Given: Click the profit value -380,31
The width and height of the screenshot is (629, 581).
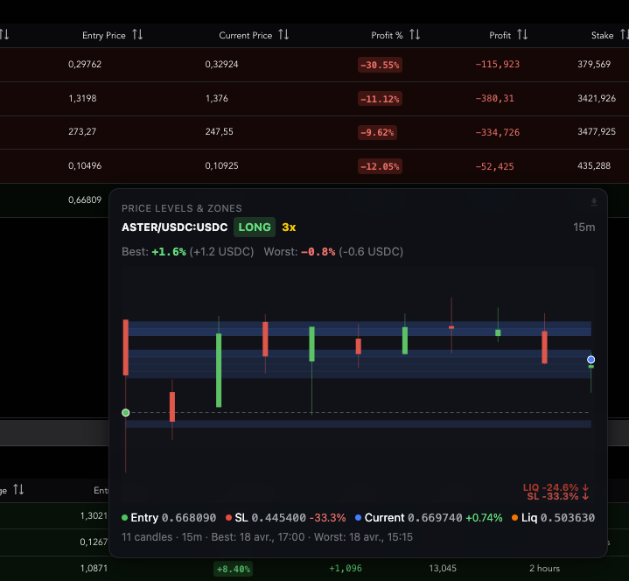Looking at the screenshot, I should point(494,98).
